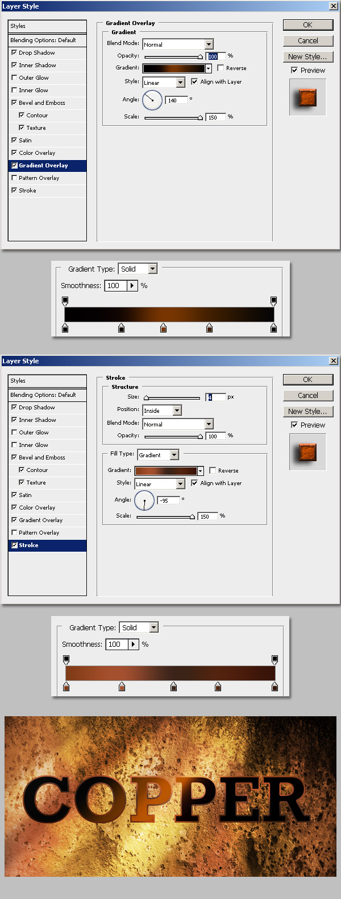Viewport: 341px width, 899px height.
Task: Open Gradient Type dropdown above black-orange gradient bar
Action: pos(153,269)
